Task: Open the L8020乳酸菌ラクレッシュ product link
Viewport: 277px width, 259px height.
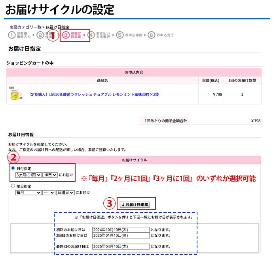Action: 94,95
